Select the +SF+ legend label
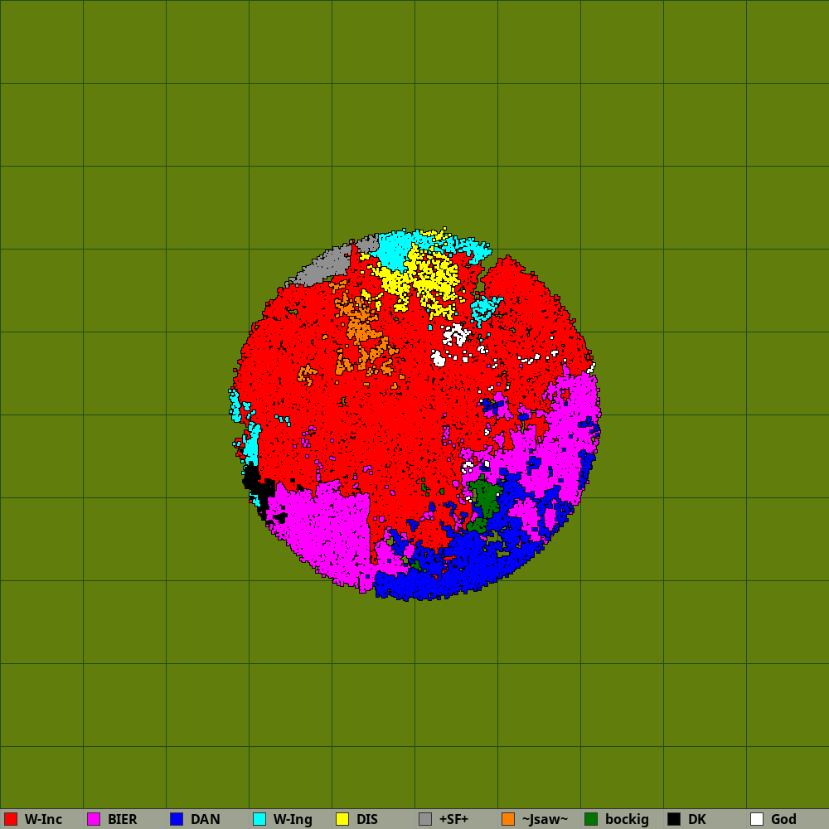Screen dimensions: 829x829 (453, 819)
